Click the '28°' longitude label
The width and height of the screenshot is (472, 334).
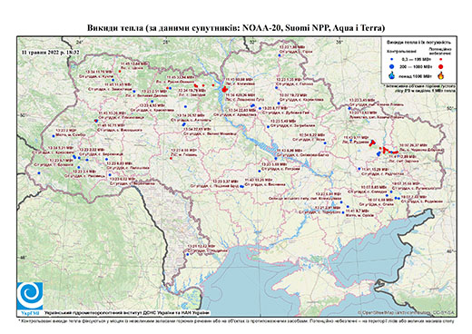166,42
